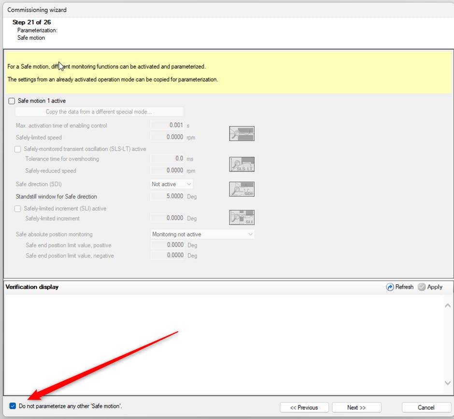
Task: Check Safely-limited increment (SLI) active
Action: click(18, 209)
